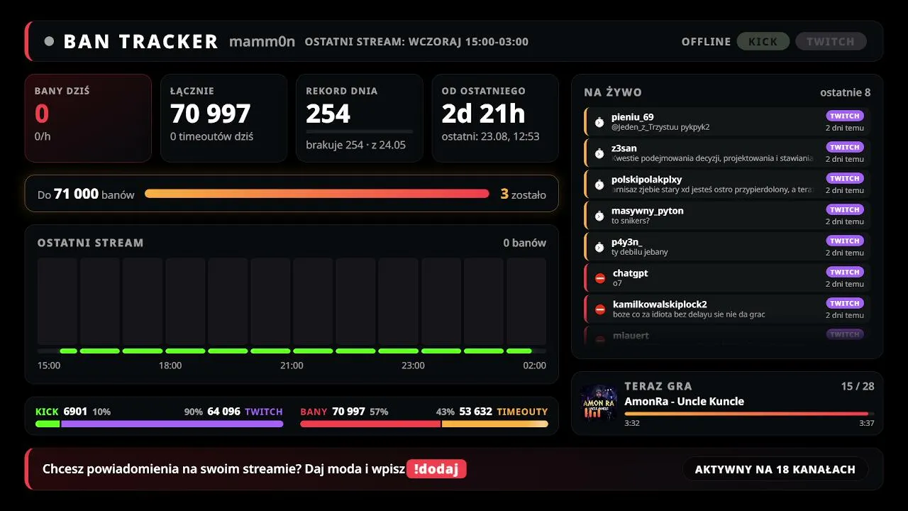The width and height of the screenshot is (908, 511).
Task: Select the polskipolakplxy username
Action: click(647, 180)
